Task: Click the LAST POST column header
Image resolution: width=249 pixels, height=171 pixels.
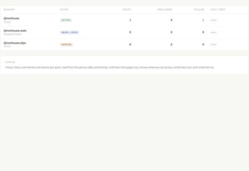Action: [x=218, y=9]
